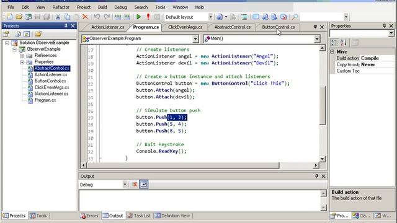Image resolution: width=397 pixels, height=223 pixels.
Task: Switch Properties to categorized view
Action: click(334, 43)
